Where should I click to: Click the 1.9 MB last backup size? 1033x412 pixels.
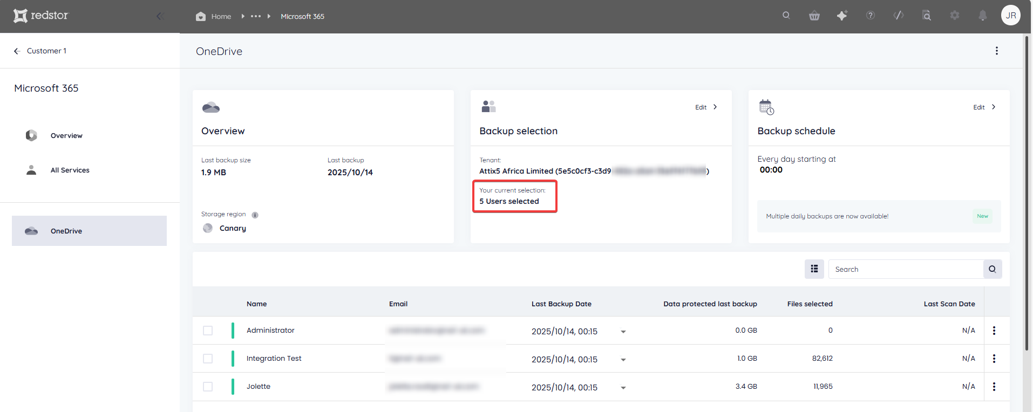214,173
